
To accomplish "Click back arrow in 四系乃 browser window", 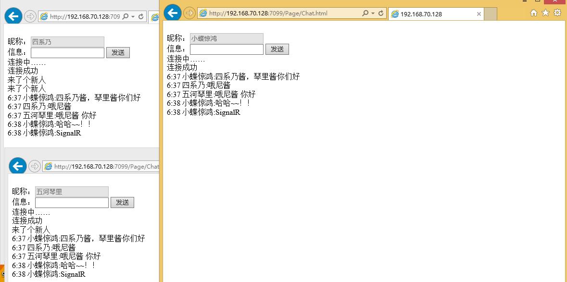I will coord(13,16).
